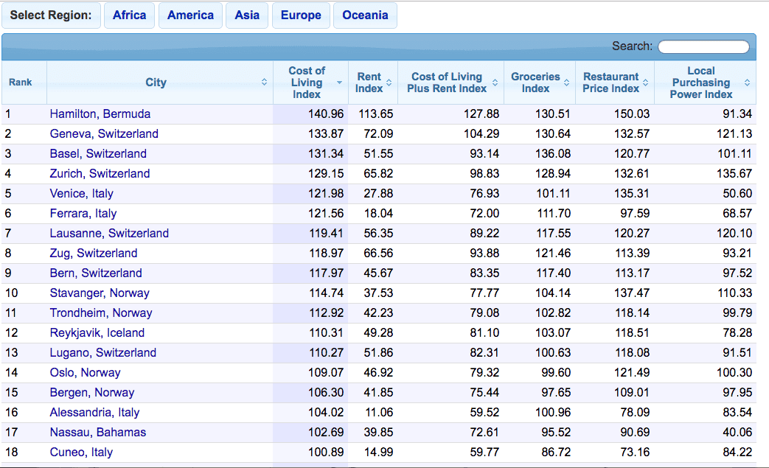Click sort arrows icon in City column
769x468 pixels.
[x=264, y=83]
